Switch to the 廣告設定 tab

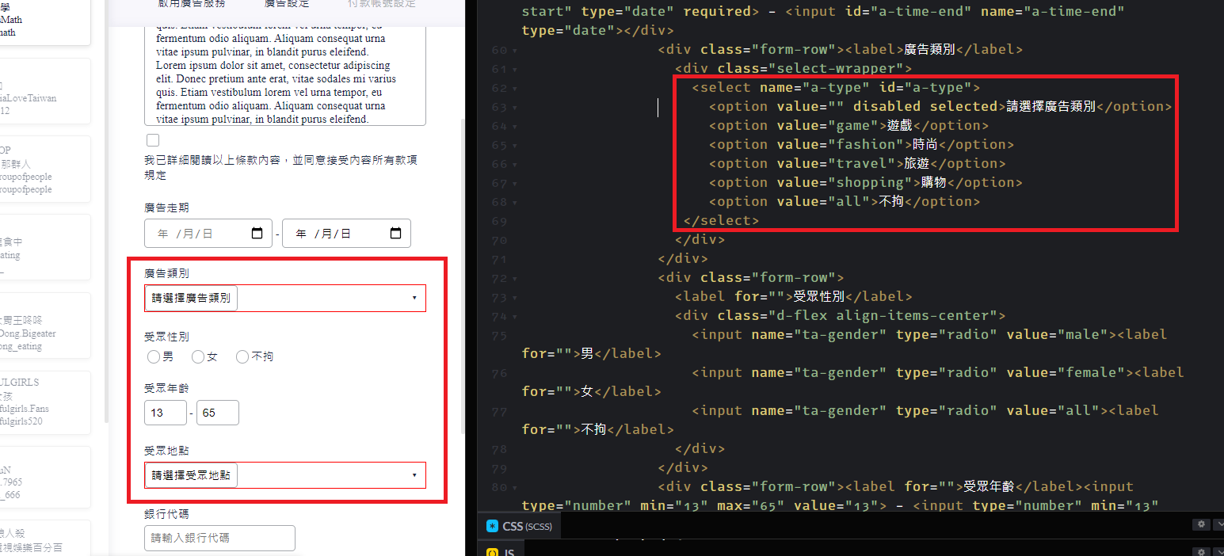(x=286, y=4)
